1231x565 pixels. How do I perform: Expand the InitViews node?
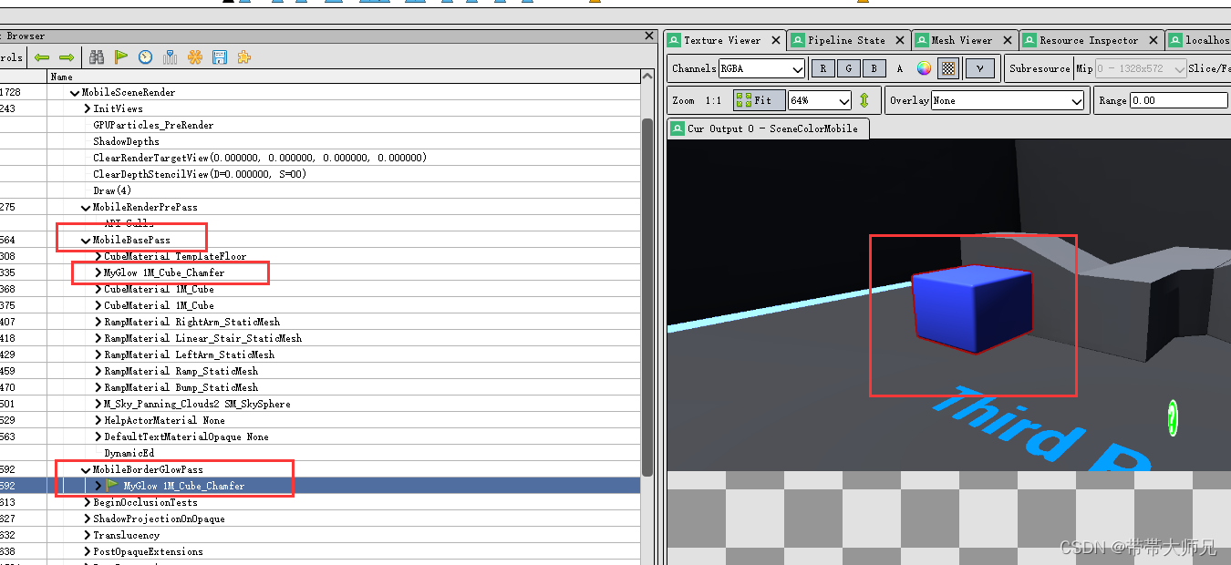tap(87, 108)
